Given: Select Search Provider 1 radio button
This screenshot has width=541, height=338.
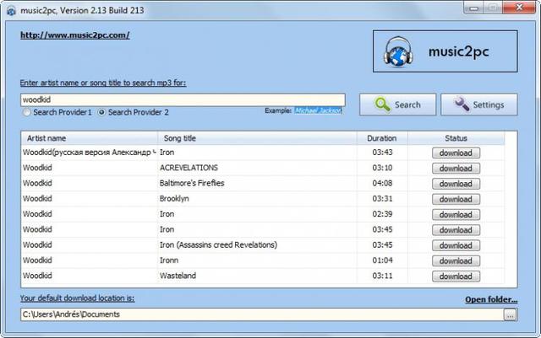Looking at the screenshot, I should pyautogui.click(x=26, y=112).
